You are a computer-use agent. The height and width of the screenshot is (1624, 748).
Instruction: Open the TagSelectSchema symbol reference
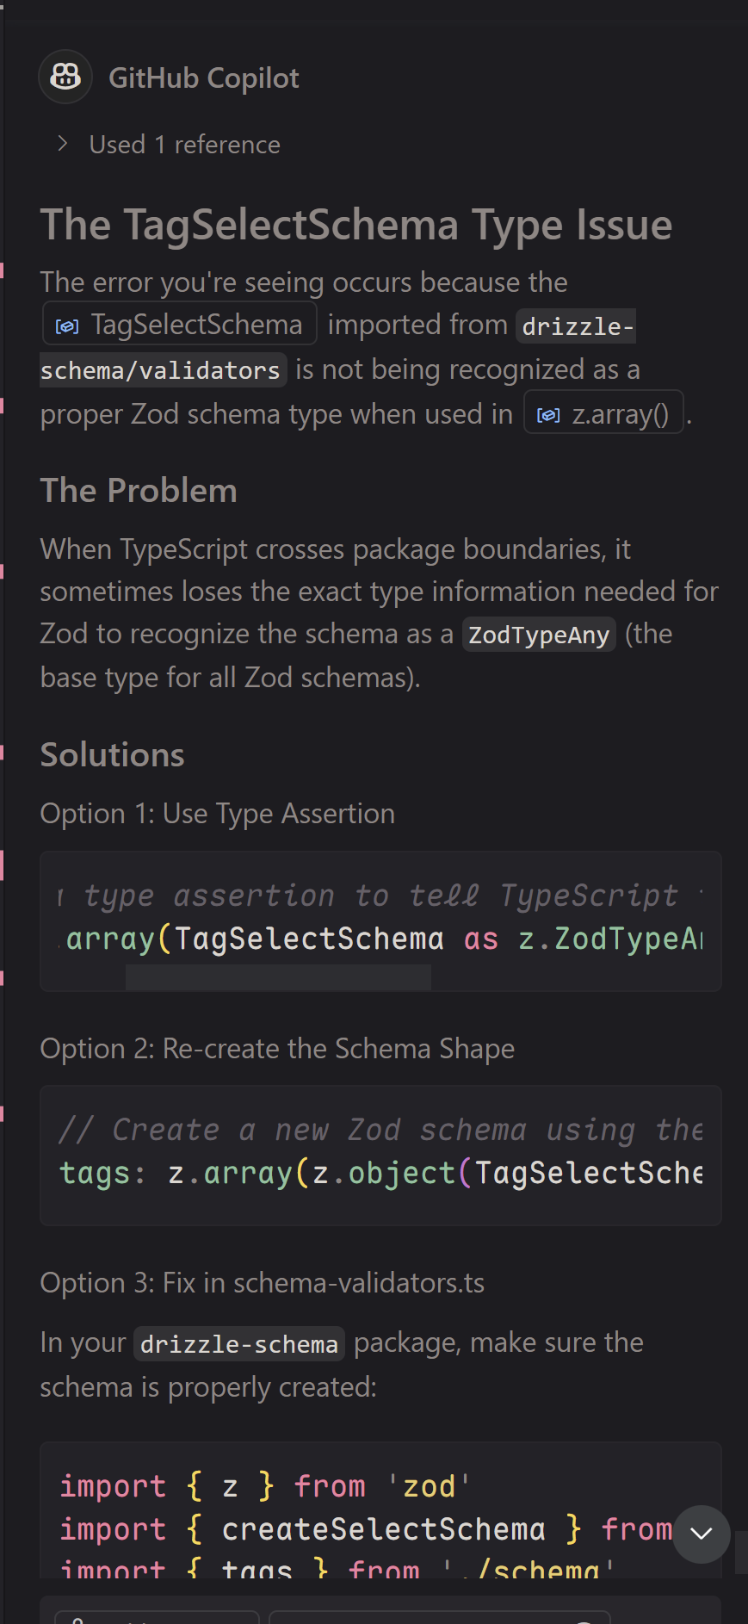point(196,325)
